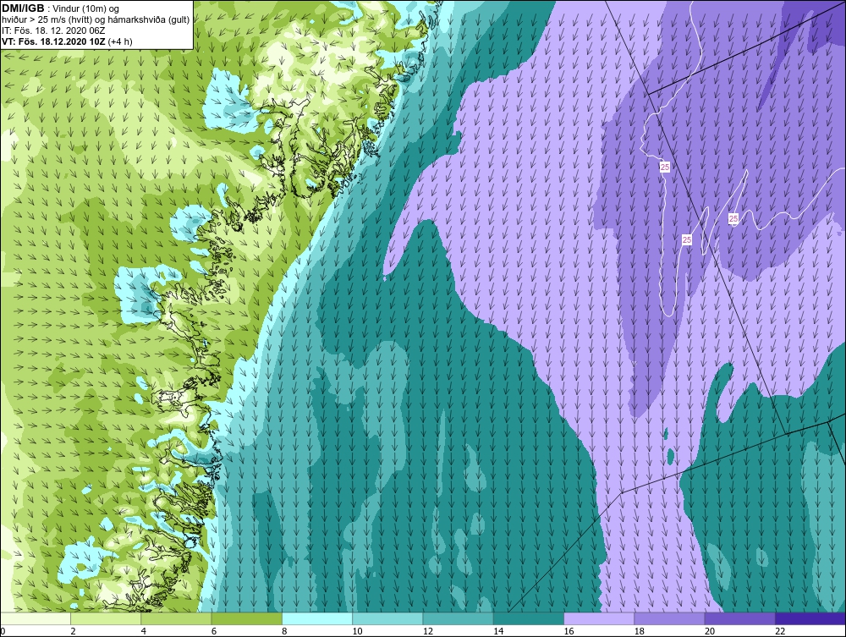Pick the medium teal 12–14 m/s legend swatch

pyautogui.click(x=458, y=618)
